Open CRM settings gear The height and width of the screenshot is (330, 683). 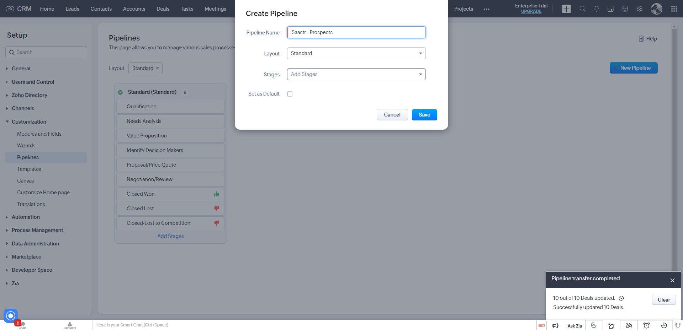(640, 9)
